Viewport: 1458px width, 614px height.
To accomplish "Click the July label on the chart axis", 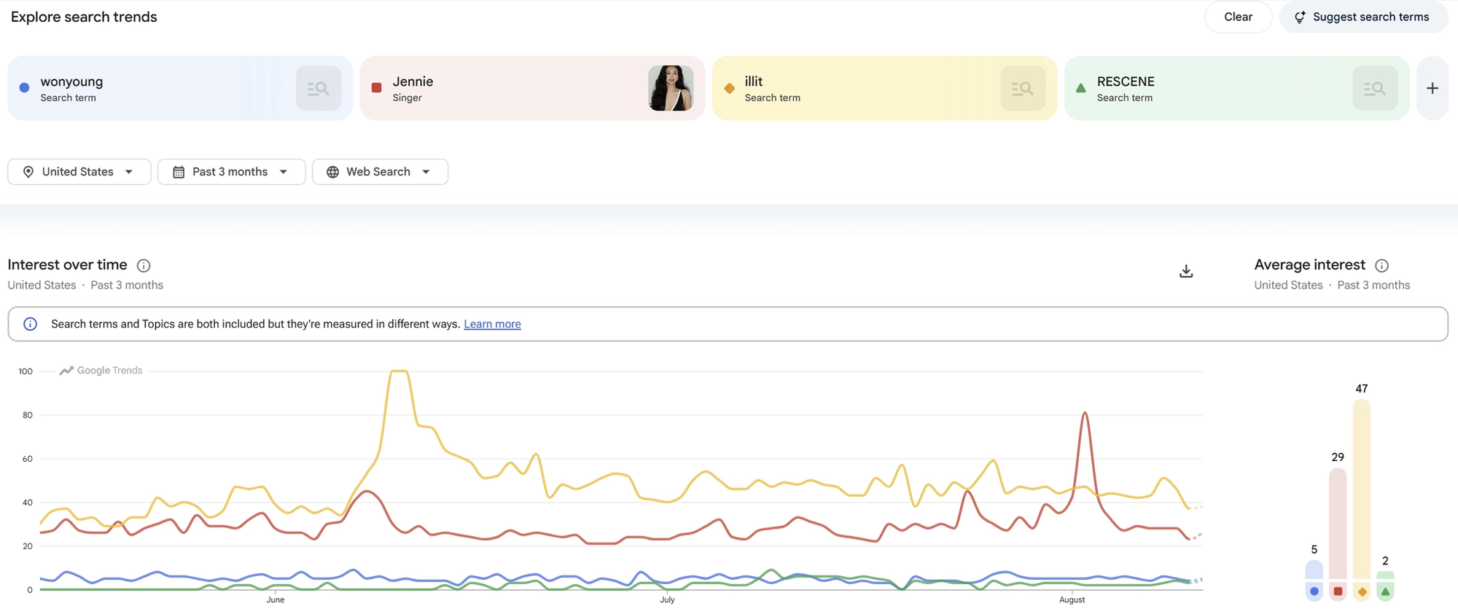I will [x=667, y=600].
